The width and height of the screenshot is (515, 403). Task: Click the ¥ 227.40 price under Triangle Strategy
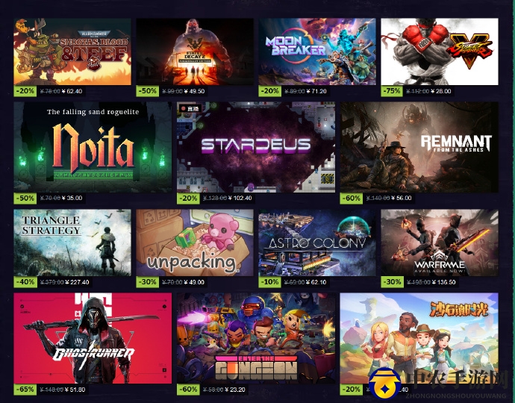coord(77,282)
